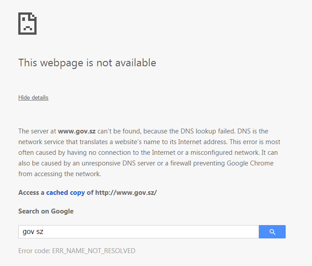This screenshot has height=266, width=312.
Task: Collapse error info via Hide details
Action: click(x=33, y=97)
